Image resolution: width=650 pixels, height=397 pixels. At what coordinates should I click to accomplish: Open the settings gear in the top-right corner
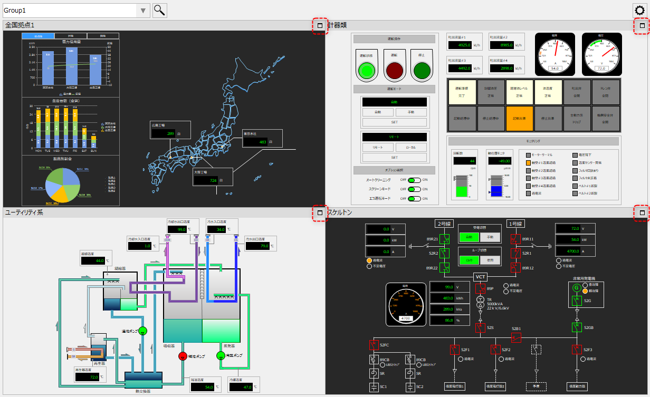(x=640, y=9)
